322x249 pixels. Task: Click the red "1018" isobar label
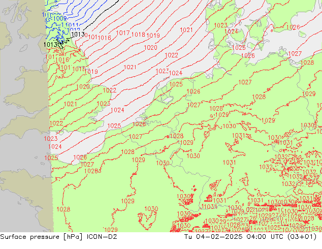pyautogui.click(x=138, y=35)
